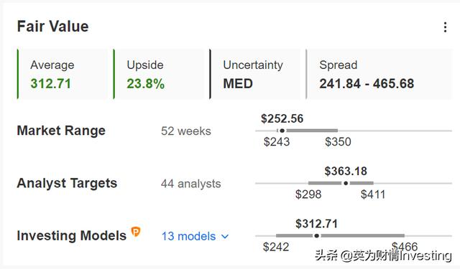The height and width of the screenshot is (269, 460).
Task: Open the three-dot options menu
Action: [x=445, y=27]
